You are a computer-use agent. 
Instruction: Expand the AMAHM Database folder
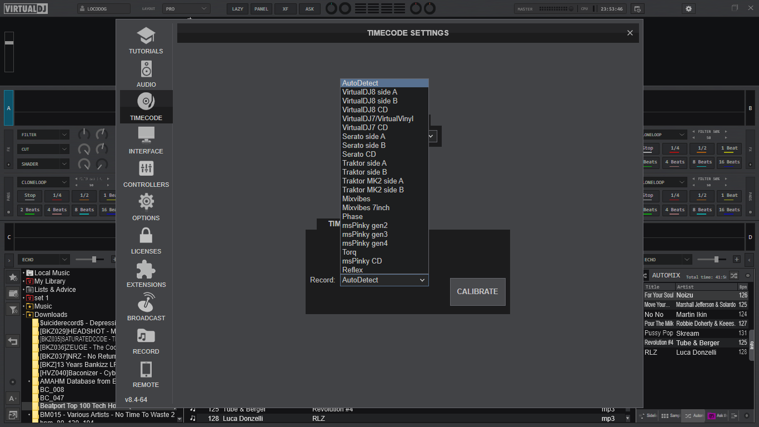click(x=29, y=381)
